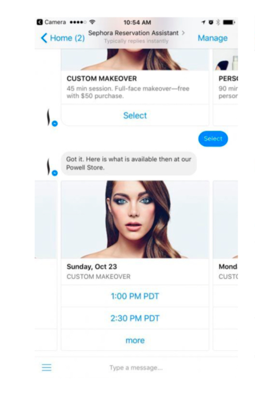Open the Manage option
Image resolution: width=255 pixels, height=403 pixels.
click(212, 38)
